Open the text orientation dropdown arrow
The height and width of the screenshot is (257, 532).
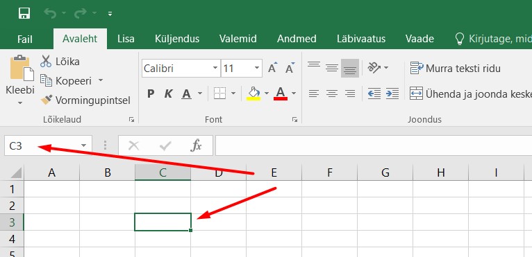click(x=386, y=68)
